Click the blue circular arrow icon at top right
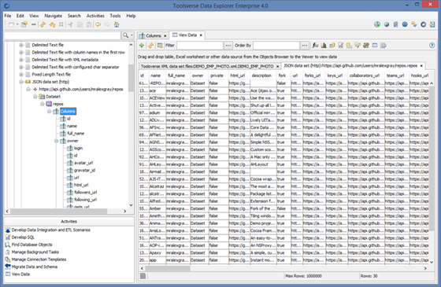The height and width of the screenshot is (287, 441). pyautogui.click(x=424, y=24)
